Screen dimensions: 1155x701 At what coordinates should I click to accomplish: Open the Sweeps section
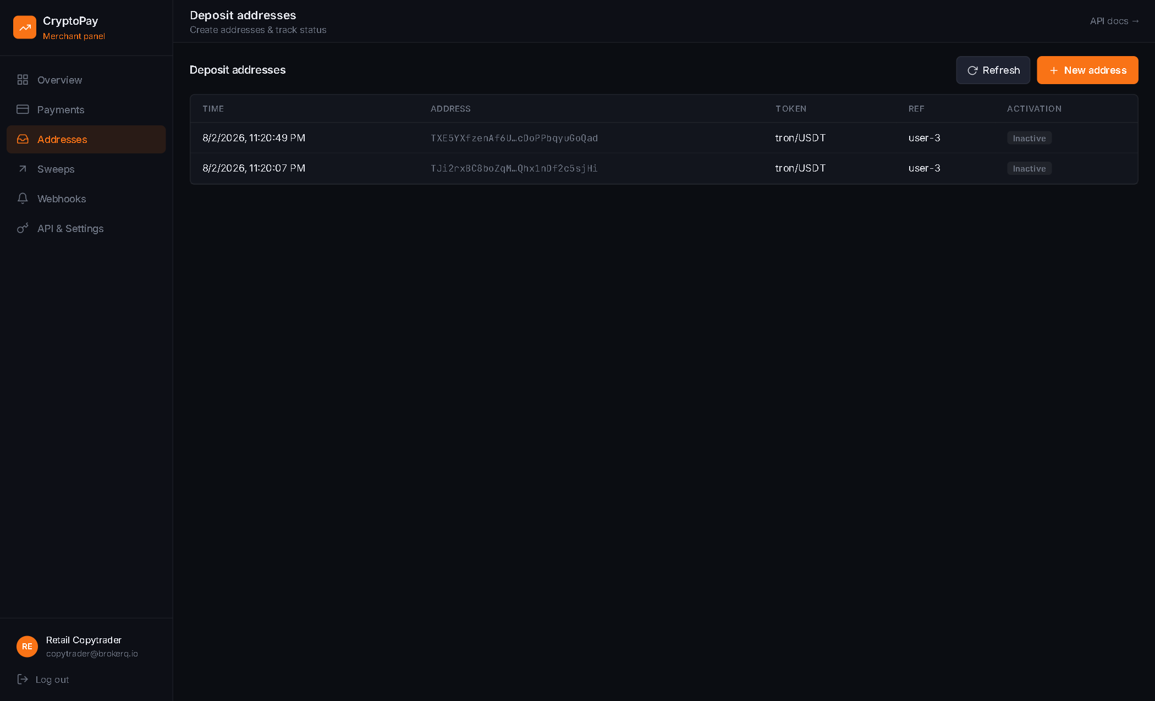tap(86, 169)
